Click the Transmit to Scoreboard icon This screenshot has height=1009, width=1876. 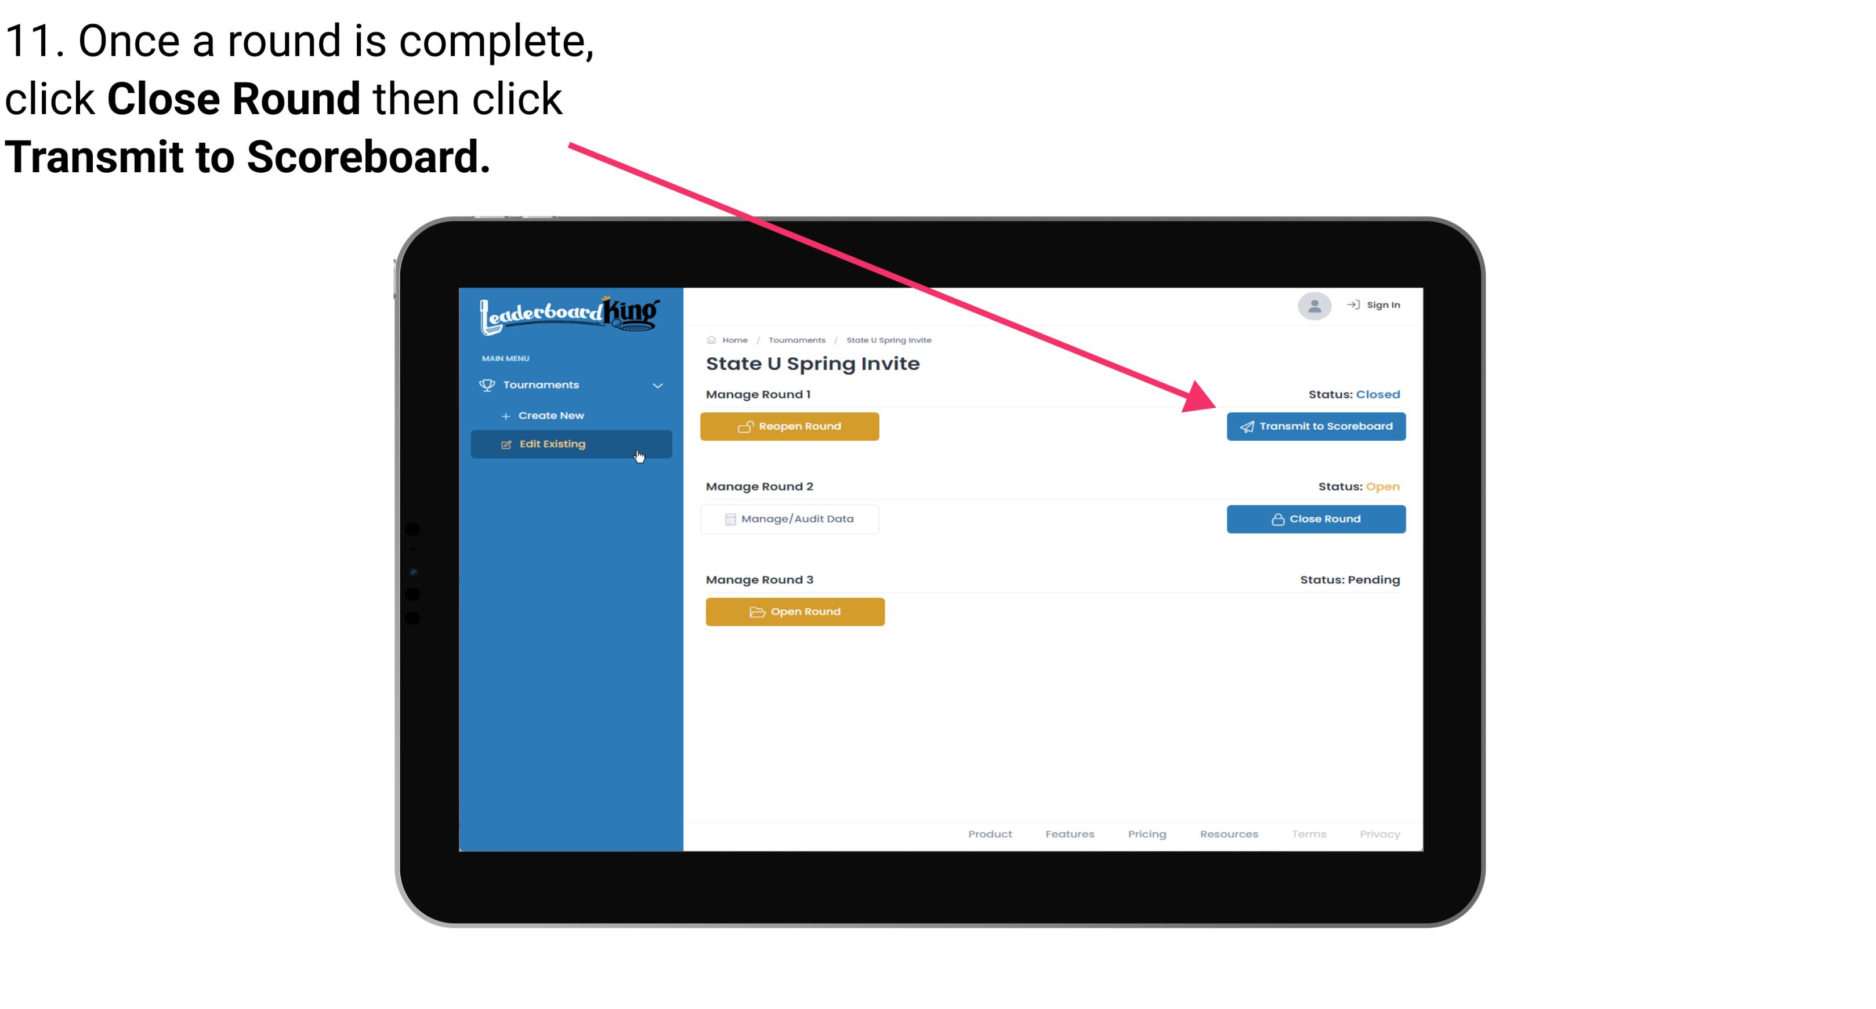click(1245, 426)
